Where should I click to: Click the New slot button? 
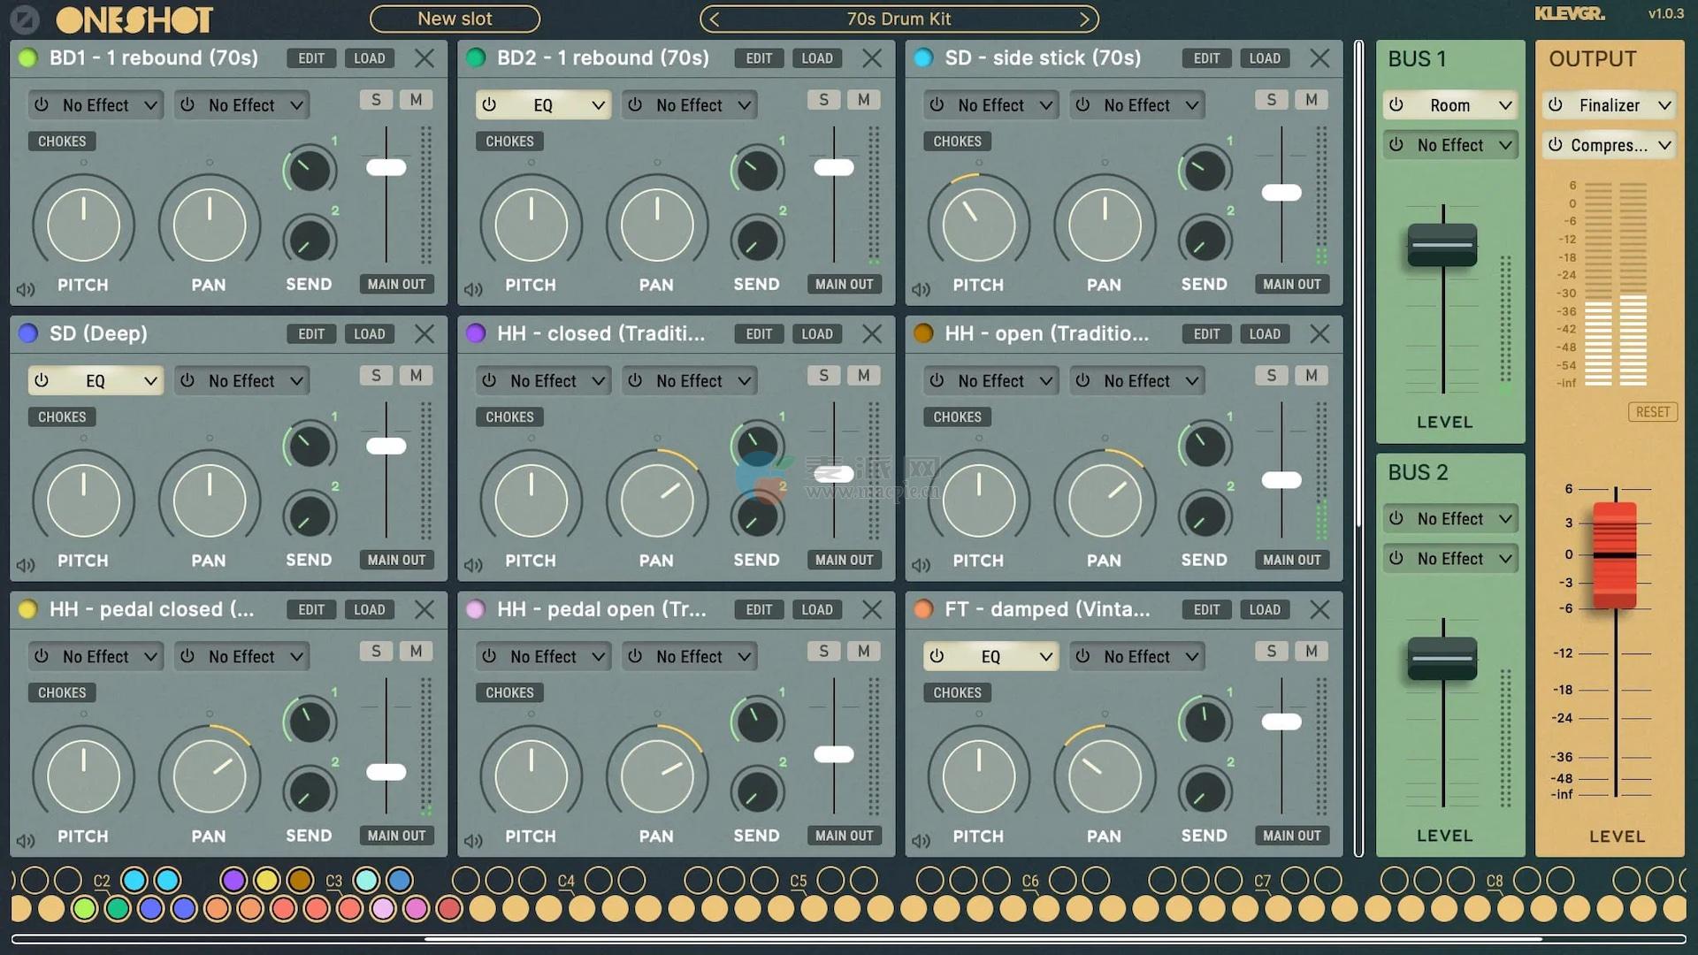pos(455,19)
